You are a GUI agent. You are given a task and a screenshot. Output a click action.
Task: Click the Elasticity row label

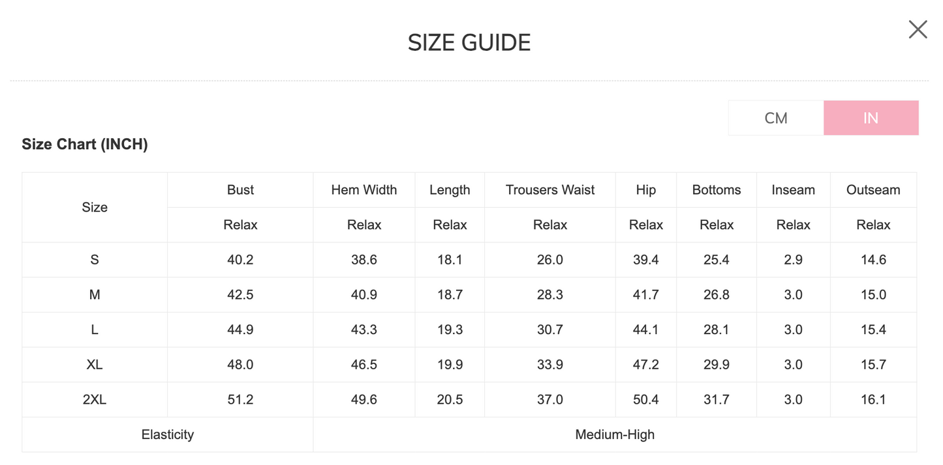click(168, 434)
